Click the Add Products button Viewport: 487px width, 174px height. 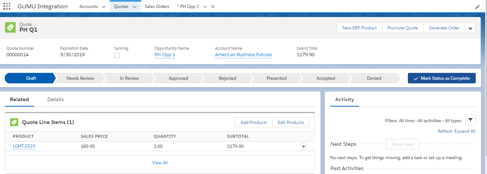[254, 123]
